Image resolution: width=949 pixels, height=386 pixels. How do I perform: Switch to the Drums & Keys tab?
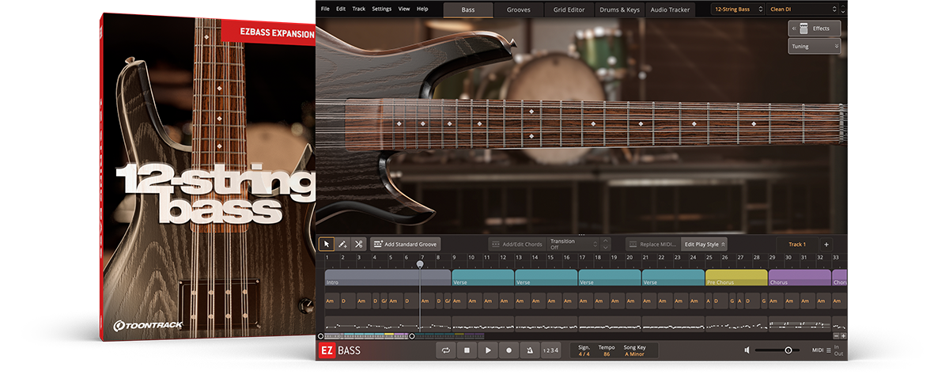click(620, 9)
